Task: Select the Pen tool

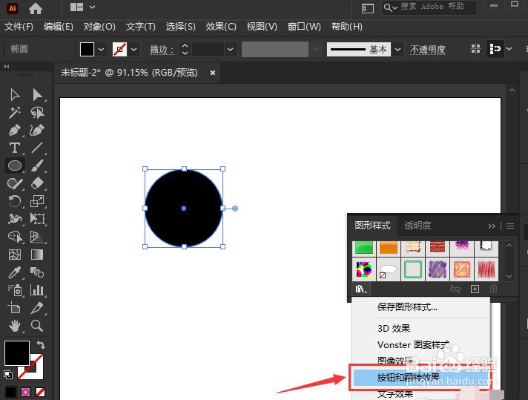Action: click(x=15, y=130)
